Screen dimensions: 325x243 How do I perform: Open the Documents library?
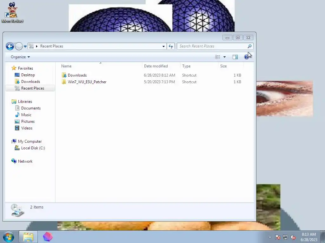point(31,108)
